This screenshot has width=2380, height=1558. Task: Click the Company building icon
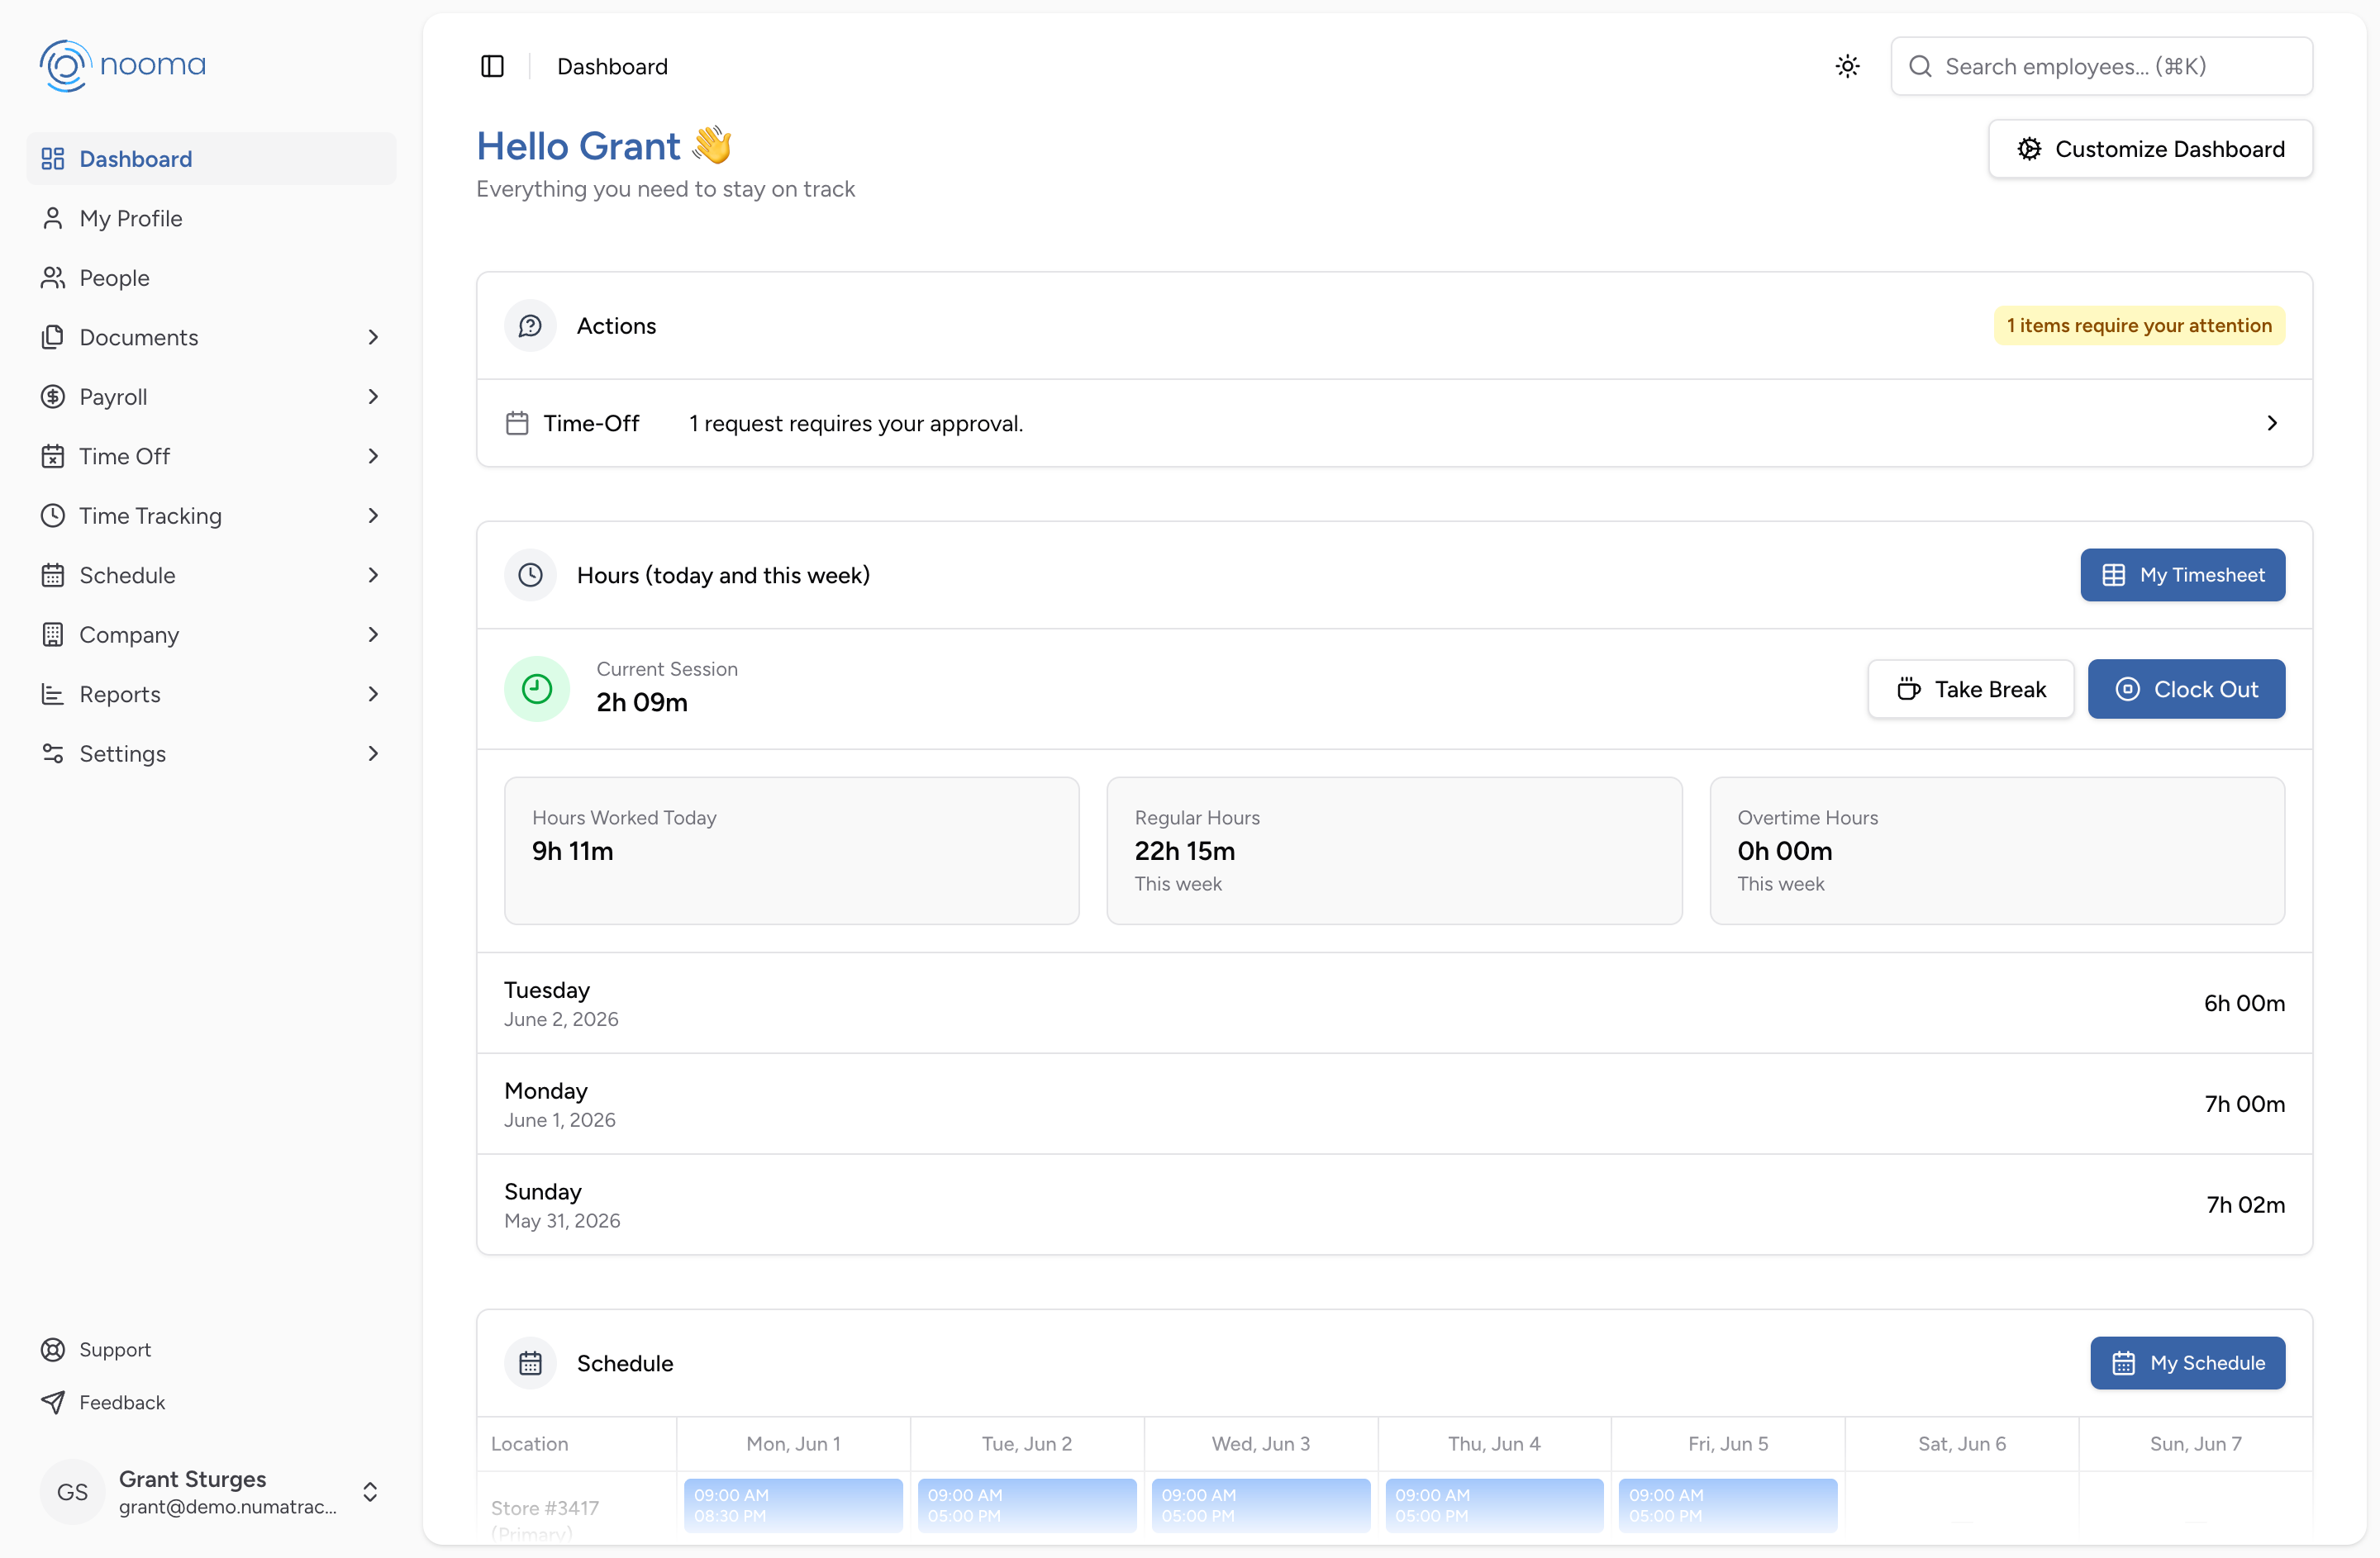(53, 634)
